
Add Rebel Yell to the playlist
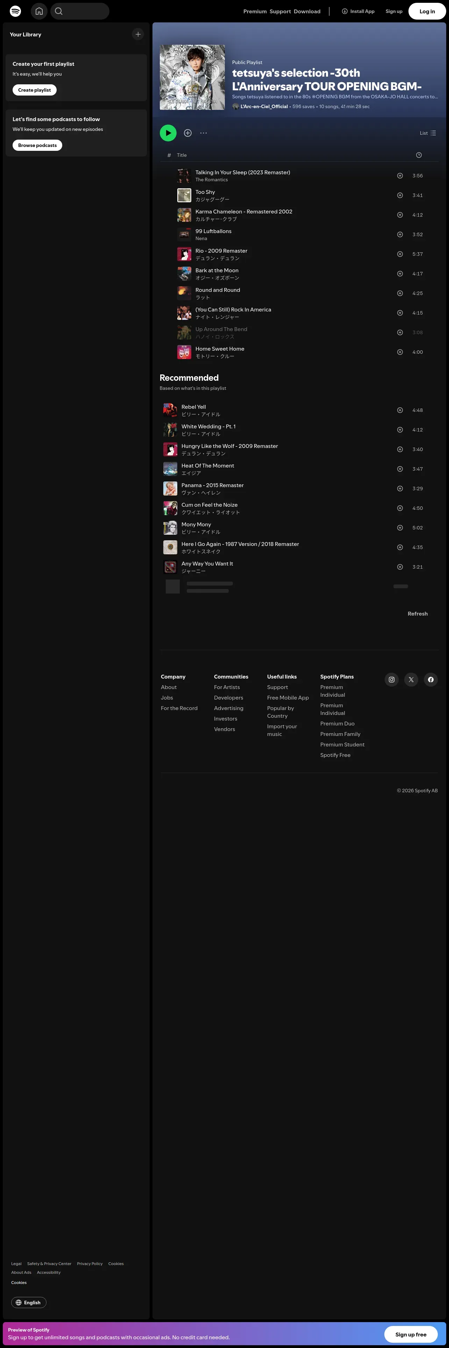[400, 410]
